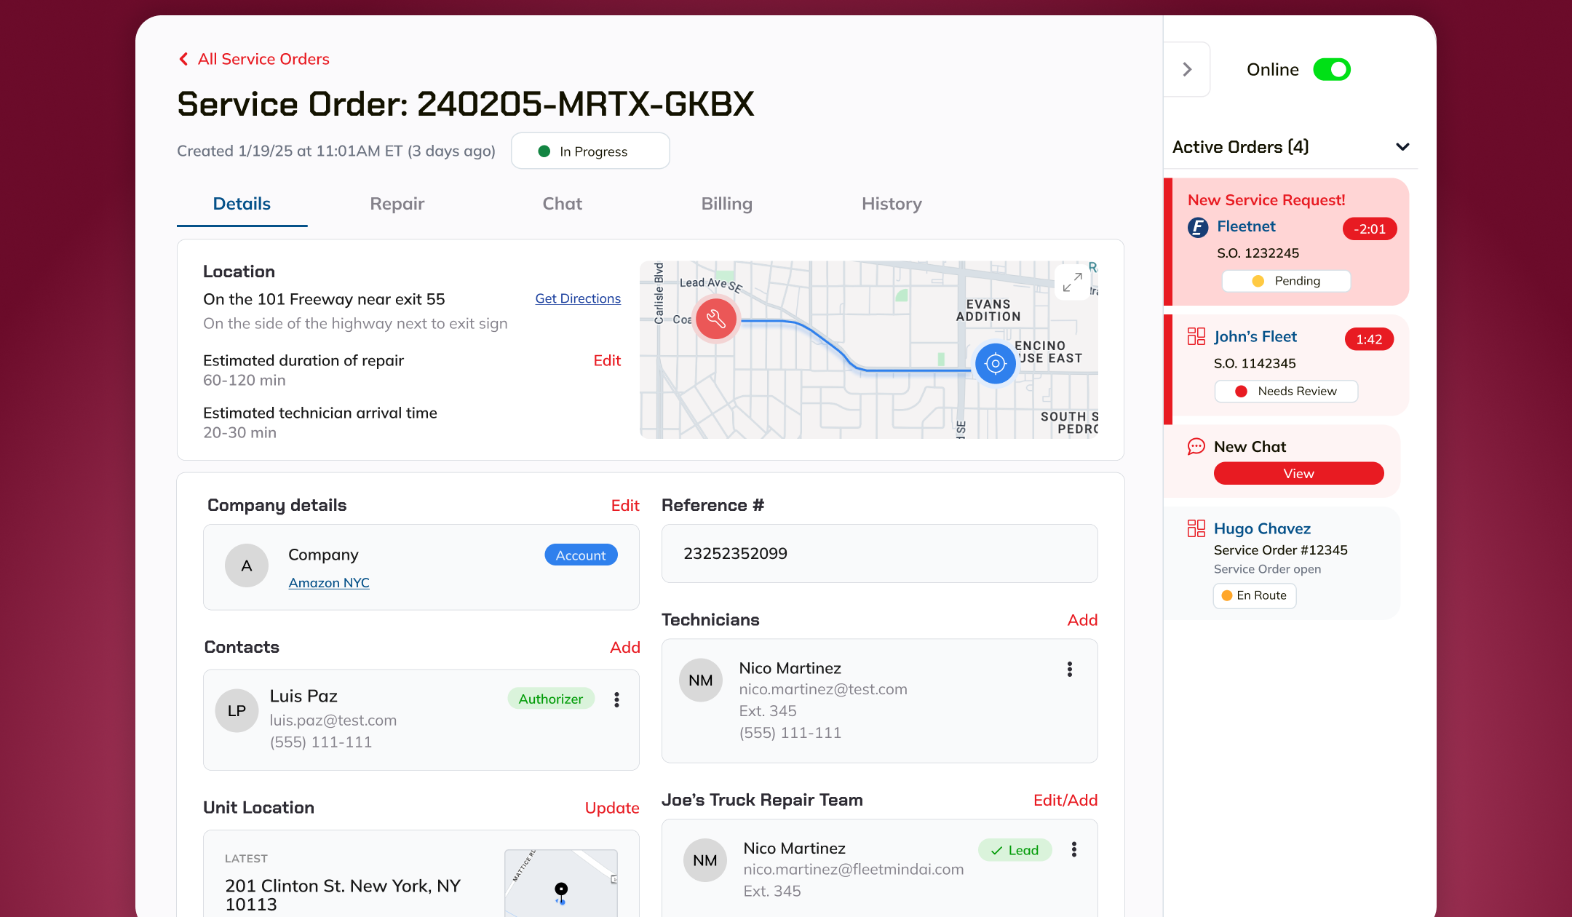Click the Unit Location map thumbnail
Image resolution: width=1572 pixels, height=917 pixels.
click(x=560, y=883)
